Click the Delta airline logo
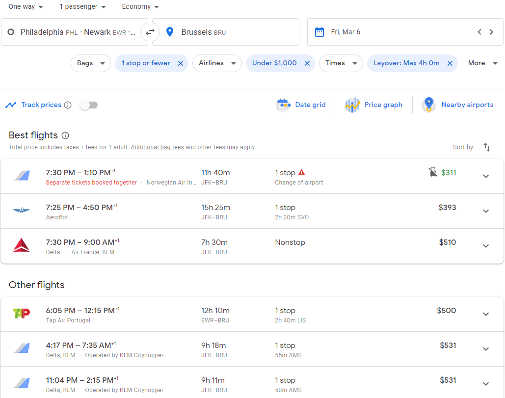Image resolution: width=505 pixels, height=398 pixels. coord(21,245)
